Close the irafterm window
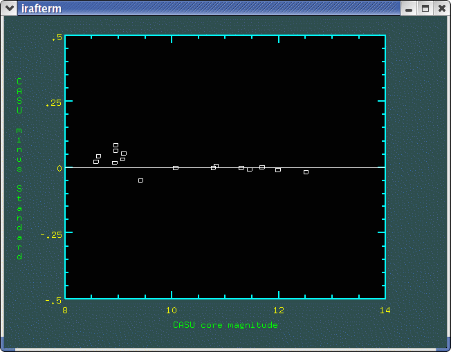 [441, 8]
